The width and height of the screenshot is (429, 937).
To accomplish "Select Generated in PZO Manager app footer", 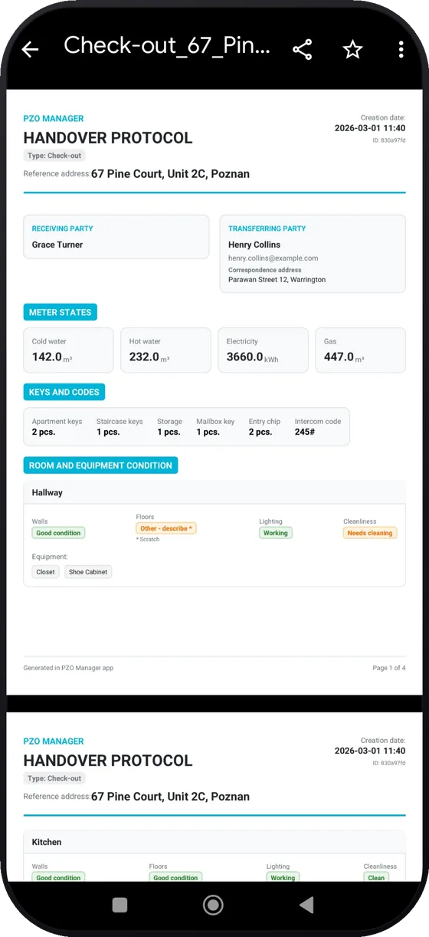I will point(68,668).
